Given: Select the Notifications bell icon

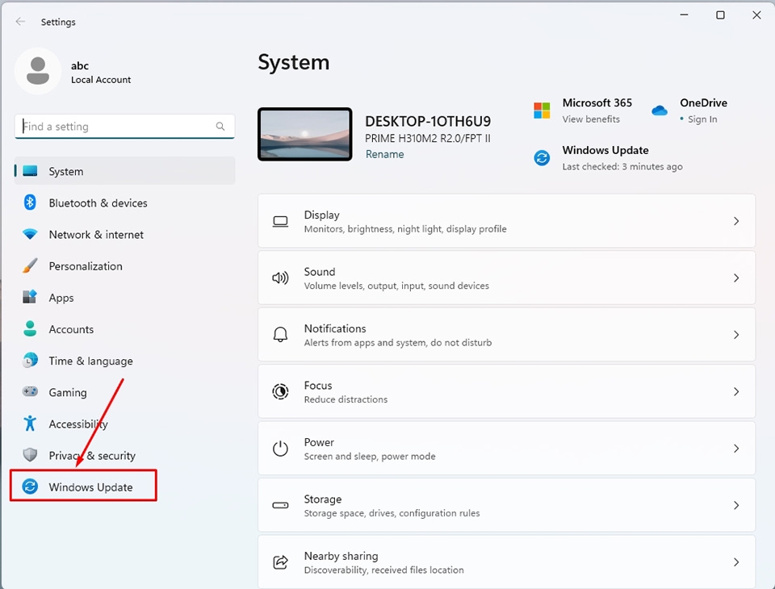Looking at the screenshot, I should 280,334.
